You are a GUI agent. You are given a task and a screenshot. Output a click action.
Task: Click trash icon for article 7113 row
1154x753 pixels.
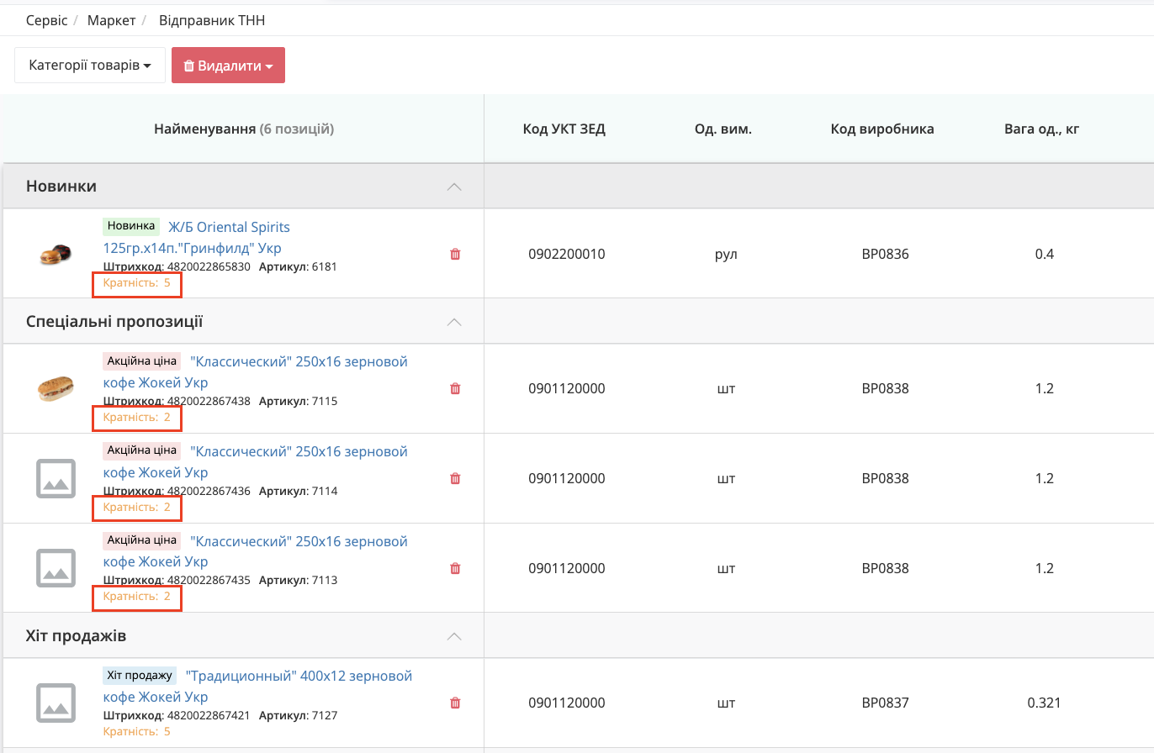click(455, 568)
